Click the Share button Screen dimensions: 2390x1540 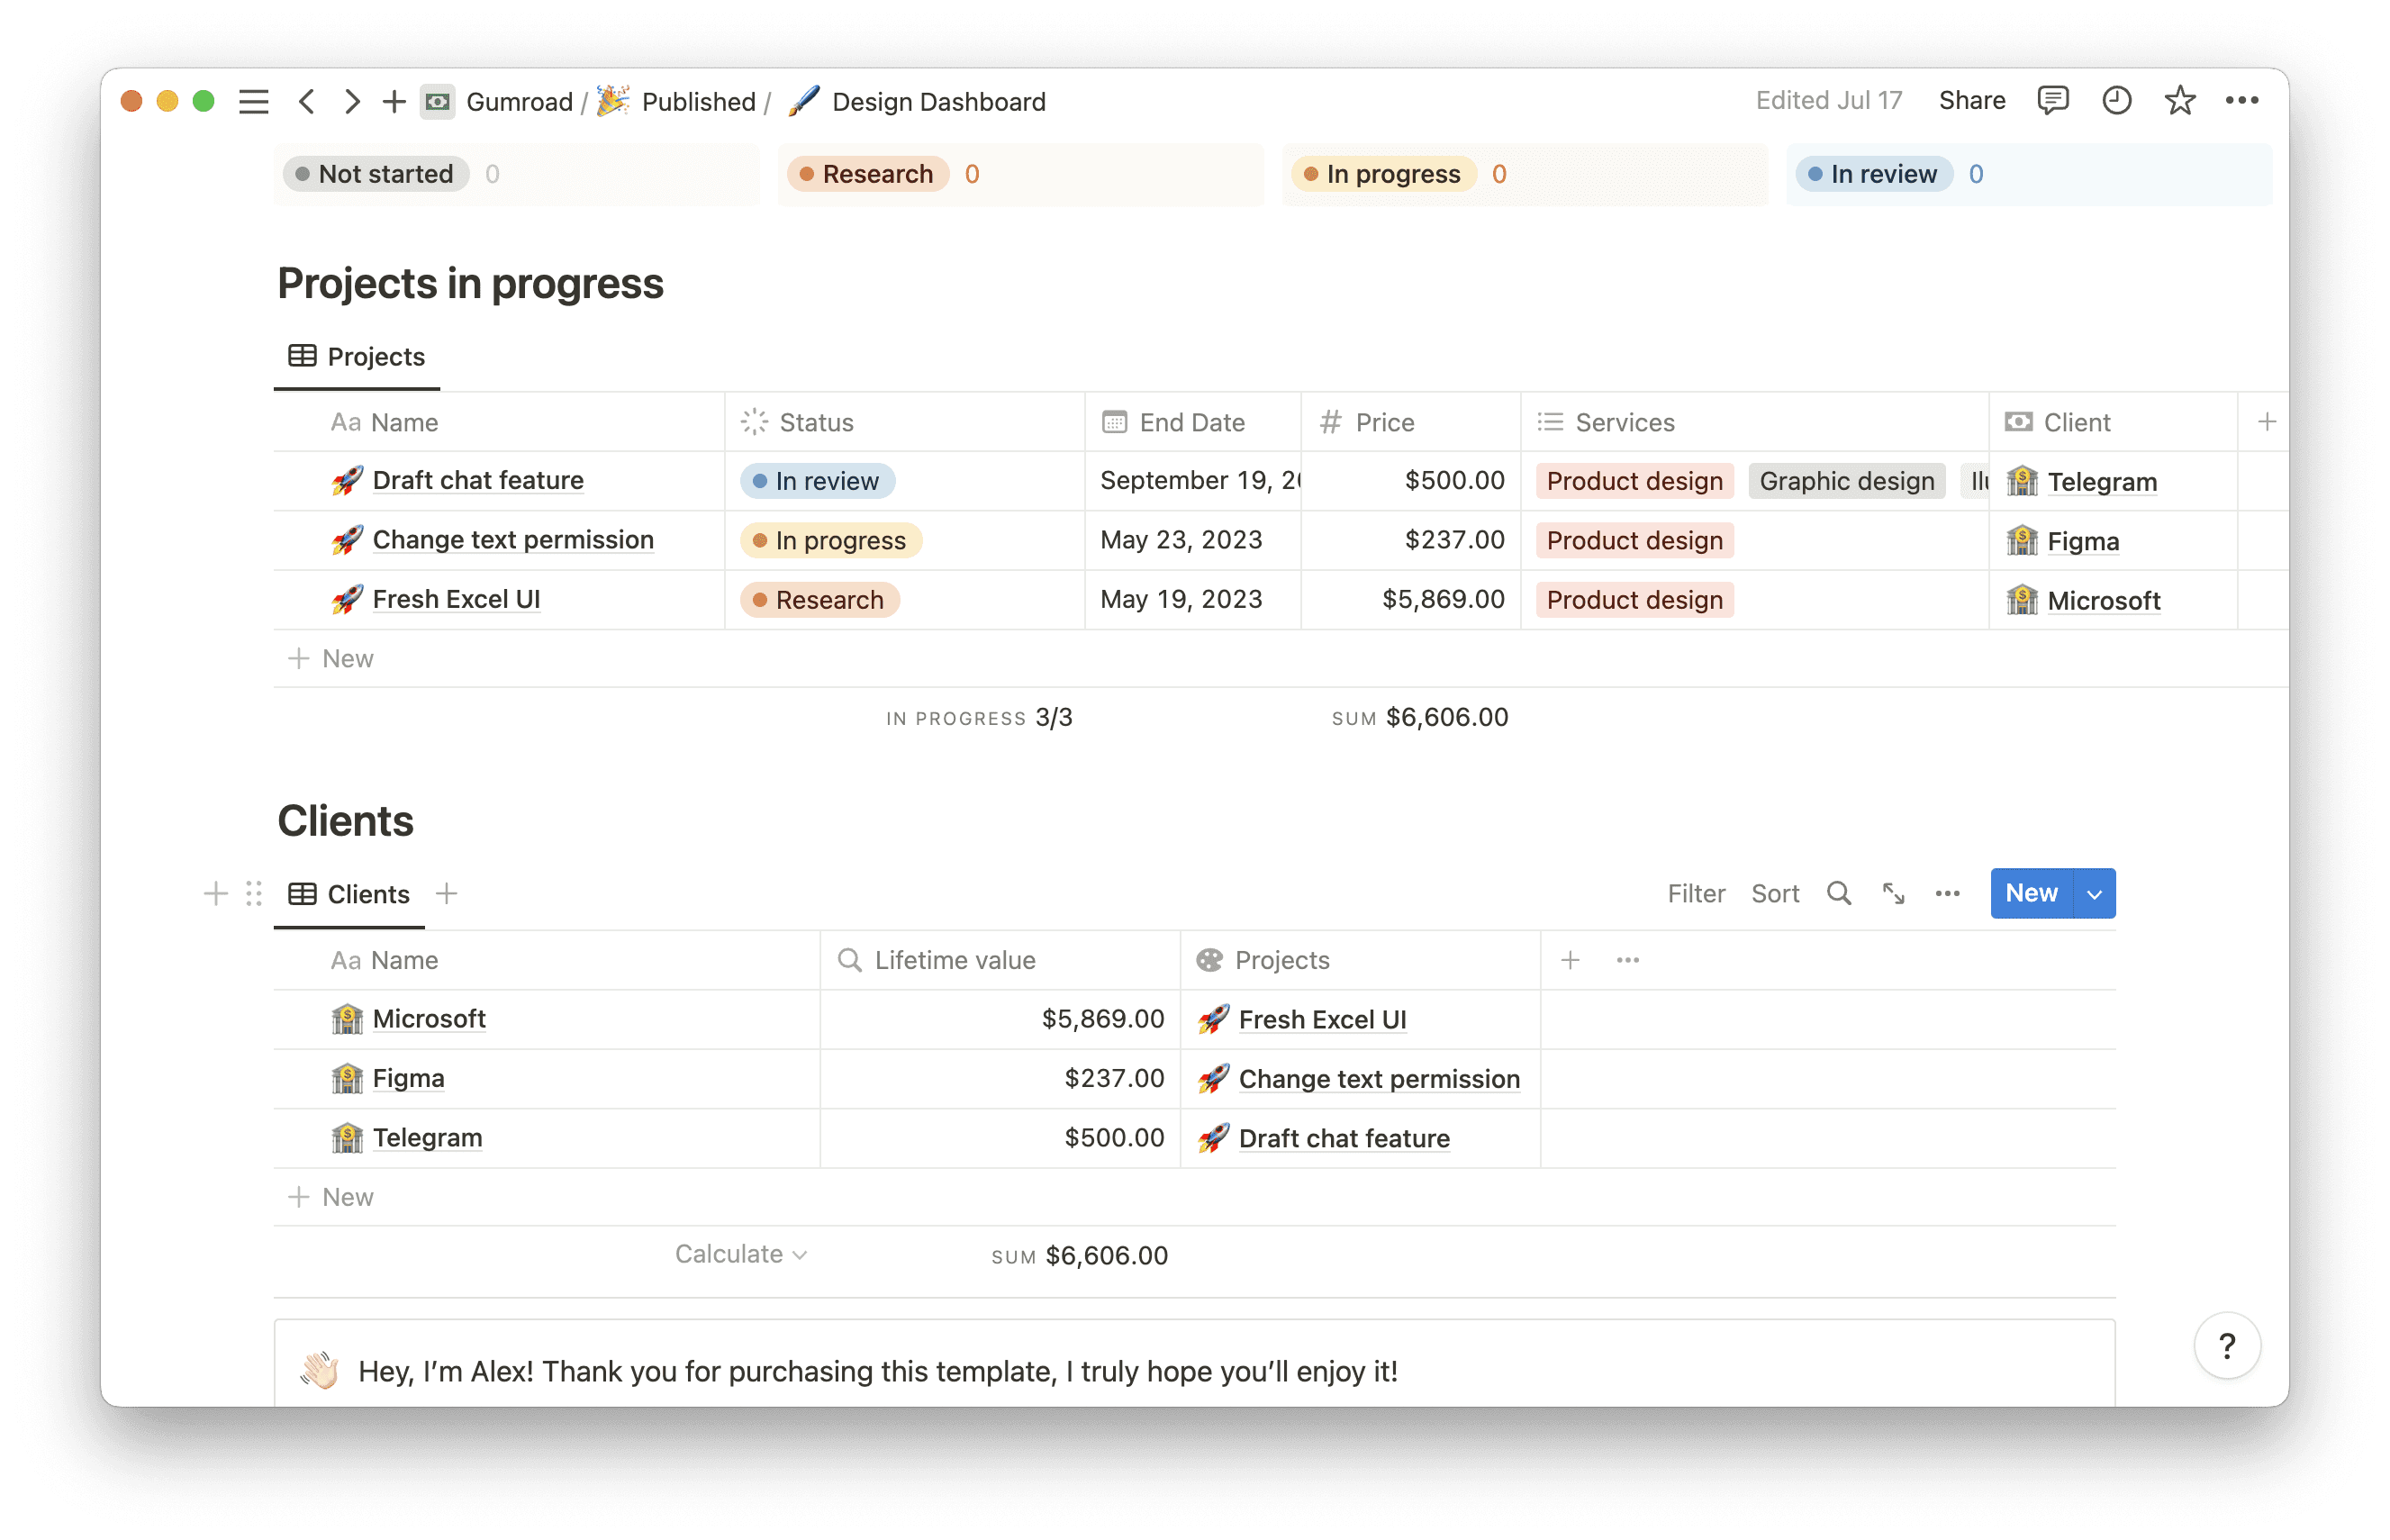[1971, 100]
